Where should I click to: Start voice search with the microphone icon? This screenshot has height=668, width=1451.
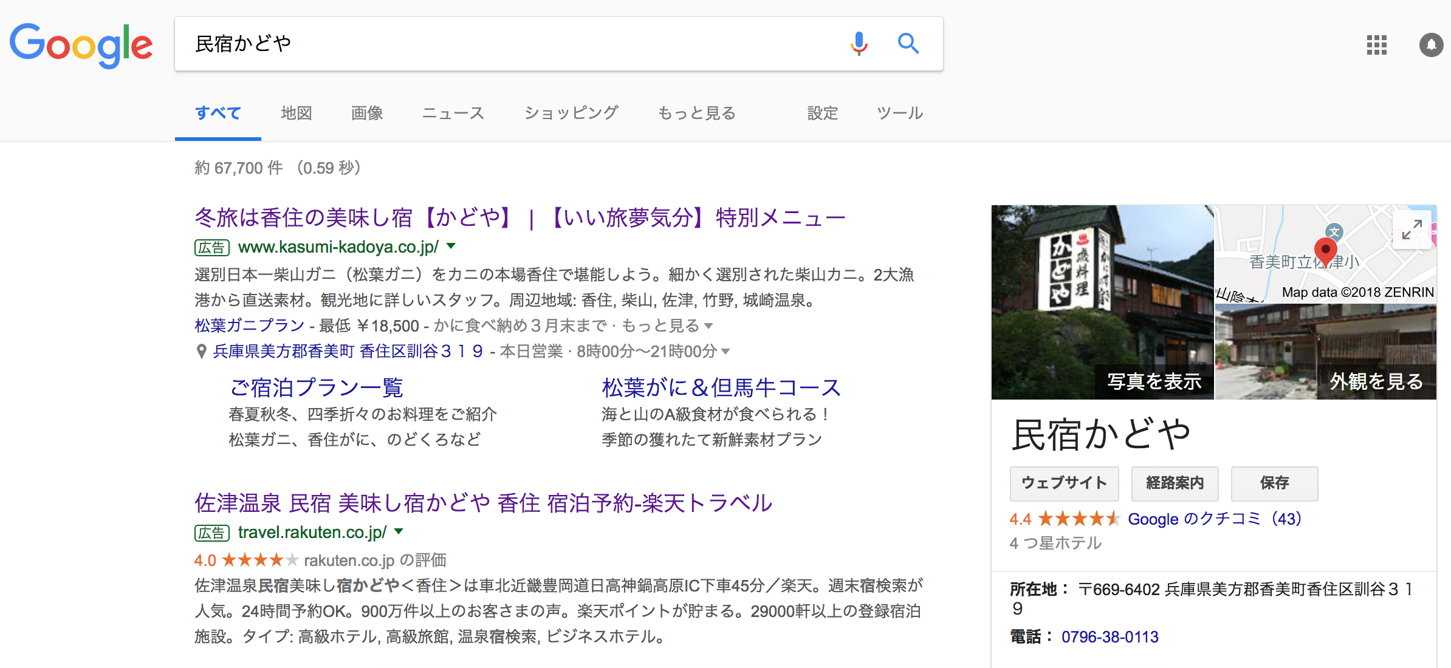[859, 44]
